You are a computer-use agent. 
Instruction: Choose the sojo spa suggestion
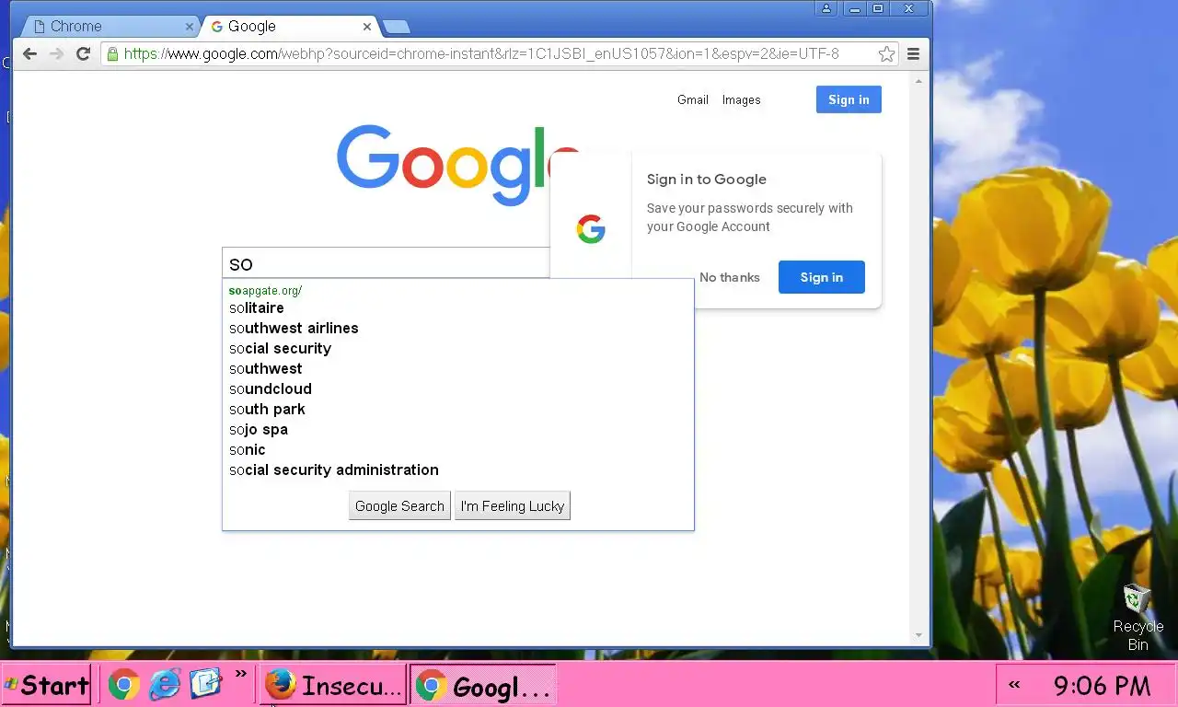tap(457, 430)
